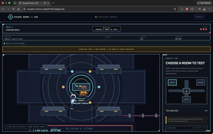Click the Ask Gemini button
Image resolution: width=213 pixels, height=134 pixels.
[204, 3]
